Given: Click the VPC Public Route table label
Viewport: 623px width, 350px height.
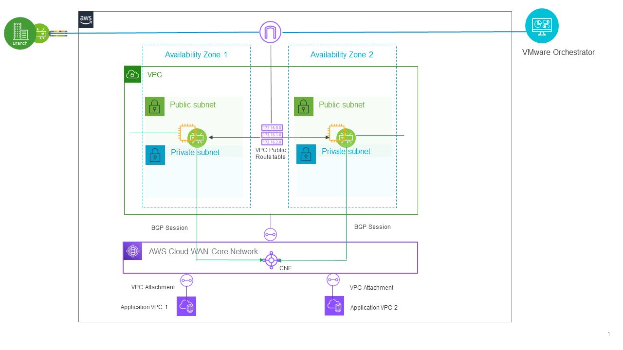Looking at the screenshot, I should (270, 154).
